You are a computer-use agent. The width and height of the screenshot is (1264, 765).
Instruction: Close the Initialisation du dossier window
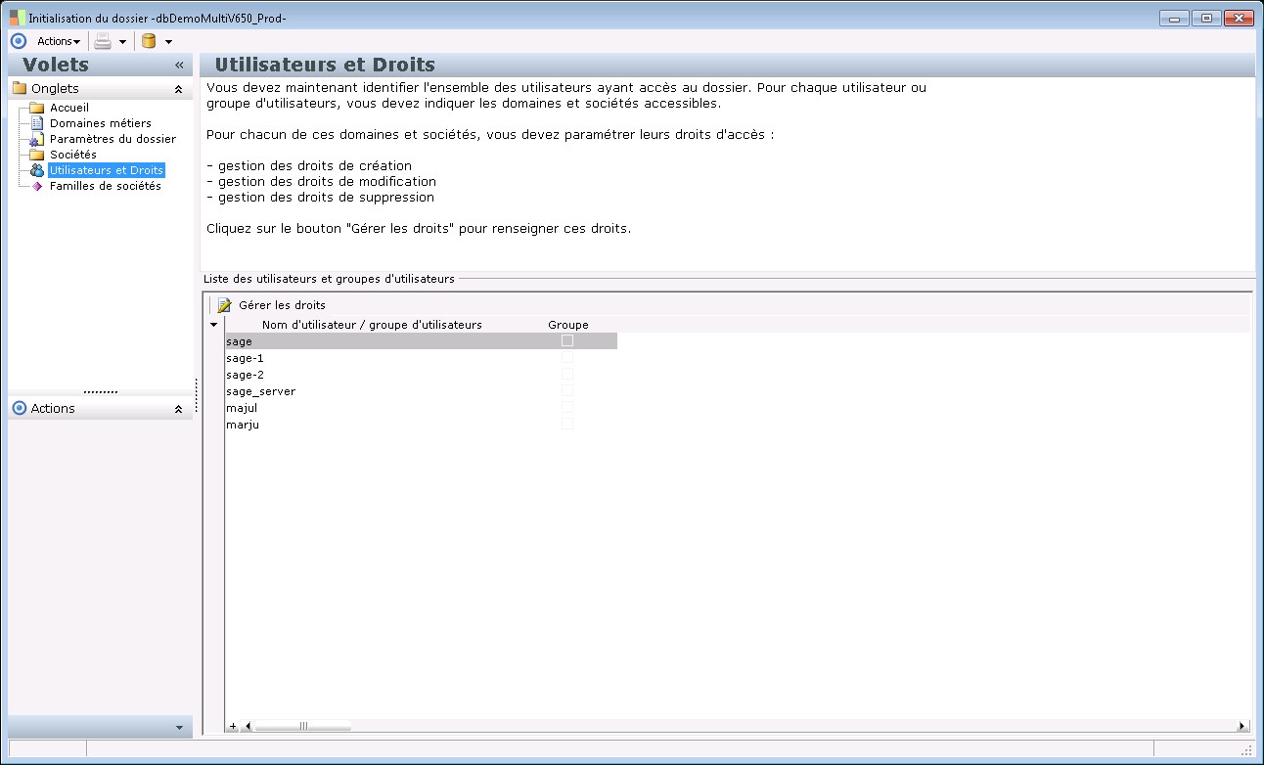[1239, 18]
